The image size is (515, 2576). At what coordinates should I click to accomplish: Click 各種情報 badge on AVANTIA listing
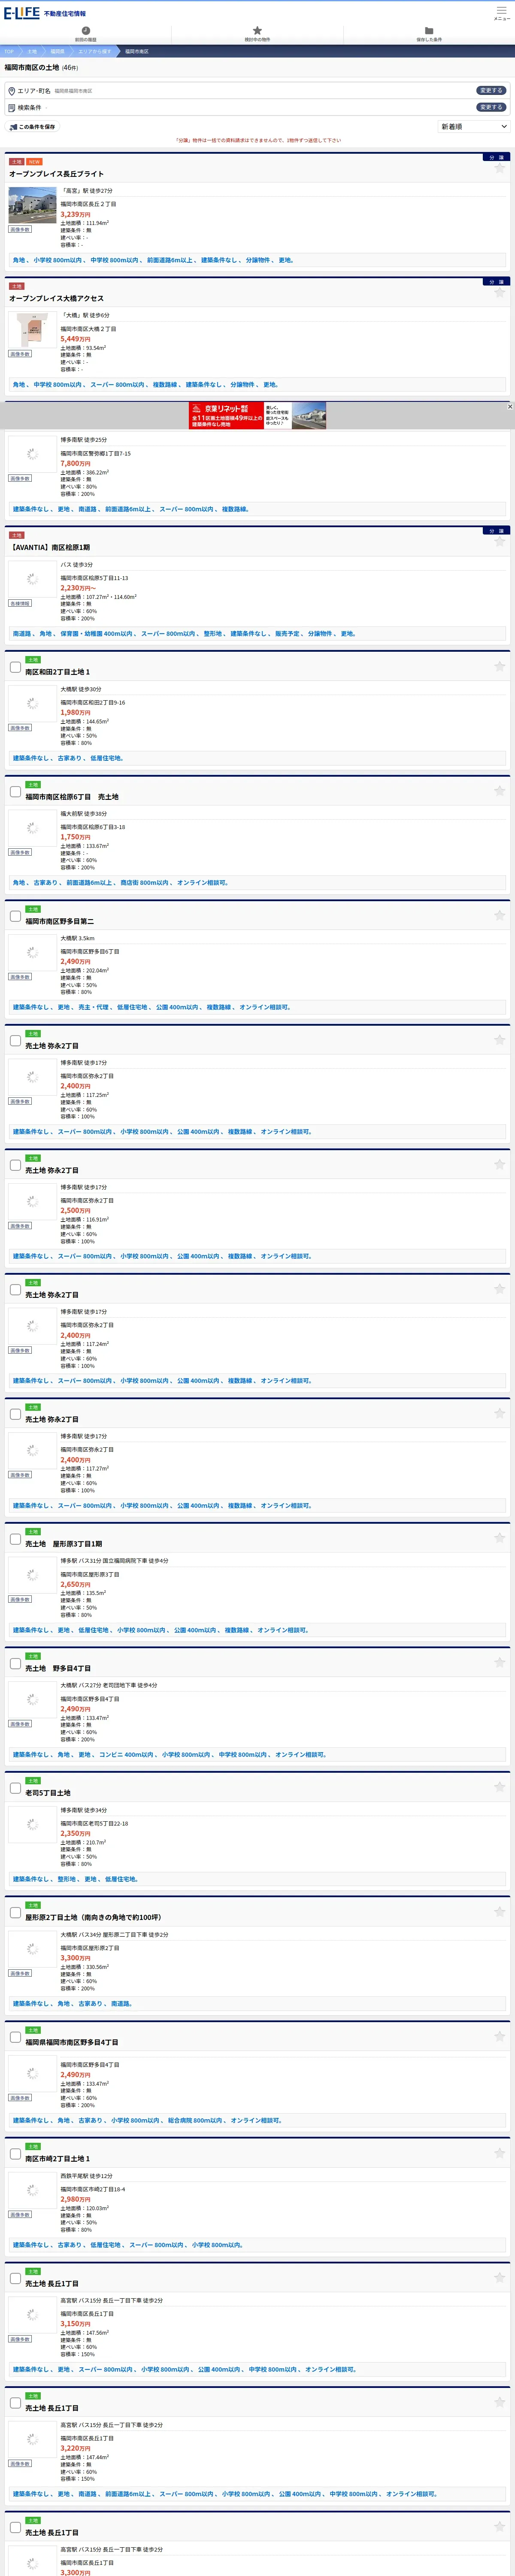coord(20,603)
